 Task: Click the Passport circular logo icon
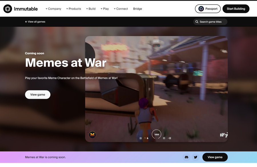[x=201, y=9]
